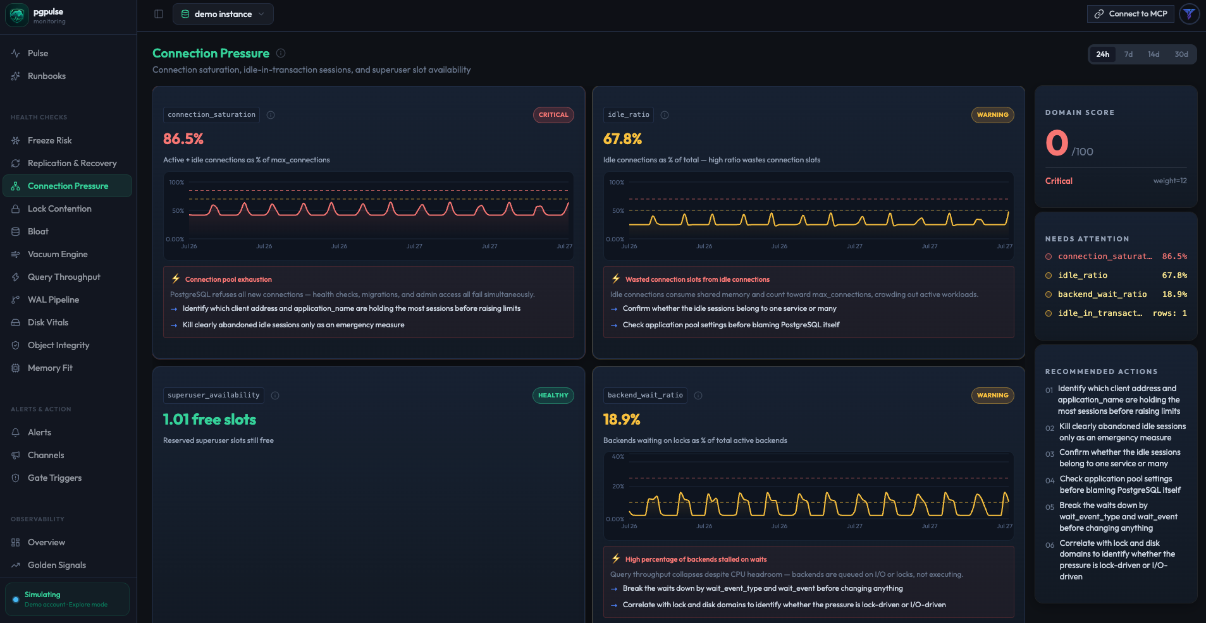The image size is (1206, 623).
Task: Click info icon next to superuser_availability
Action: [x=275, y=396]
